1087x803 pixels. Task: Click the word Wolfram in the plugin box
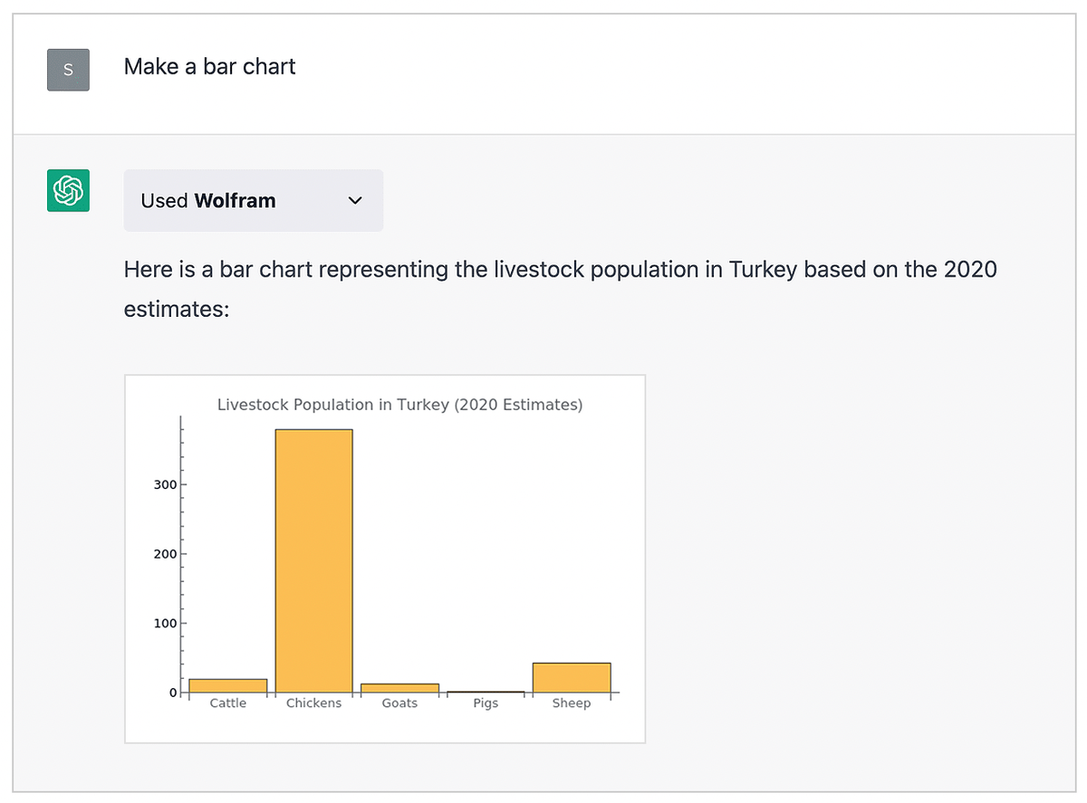(x=236, y=200)
